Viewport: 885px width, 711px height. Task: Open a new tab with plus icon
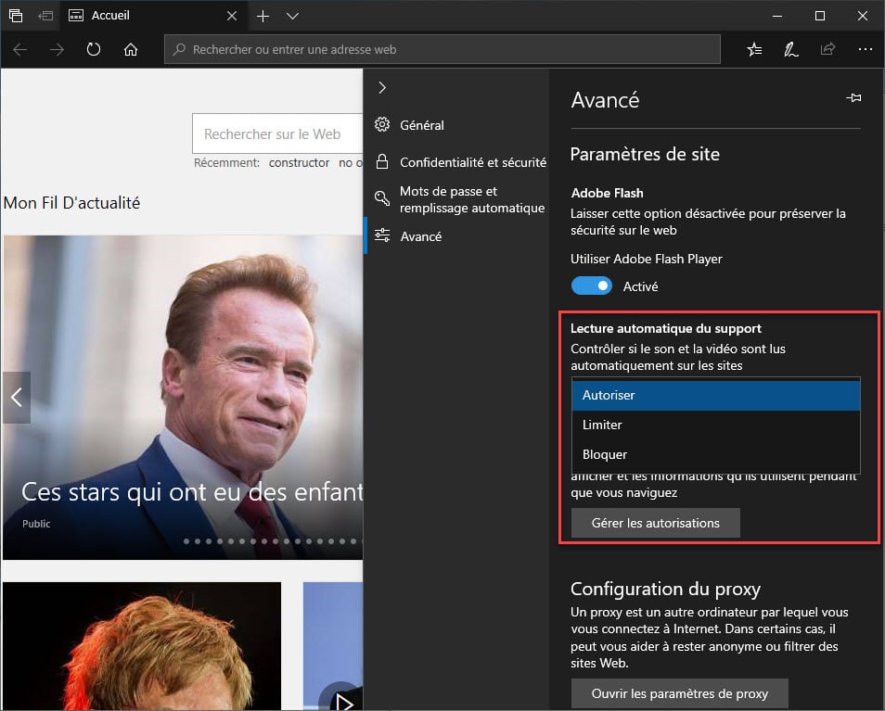(x=263, y=16)
